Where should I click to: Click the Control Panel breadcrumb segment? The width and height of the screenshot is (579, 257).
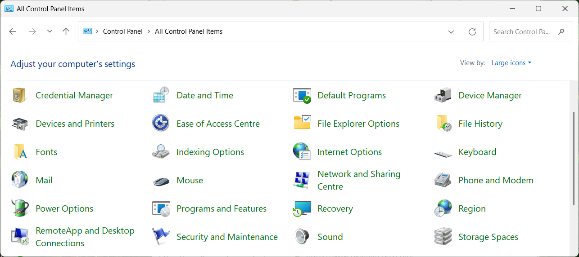pyautogui.click(x=122, y=31)
